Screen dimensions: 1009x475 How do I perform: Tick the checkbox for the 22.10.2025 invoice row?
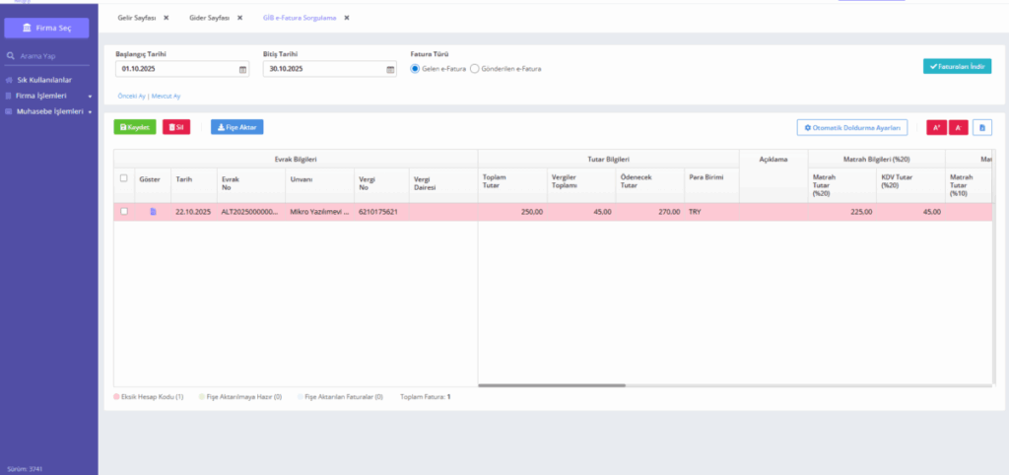point(124,211)
